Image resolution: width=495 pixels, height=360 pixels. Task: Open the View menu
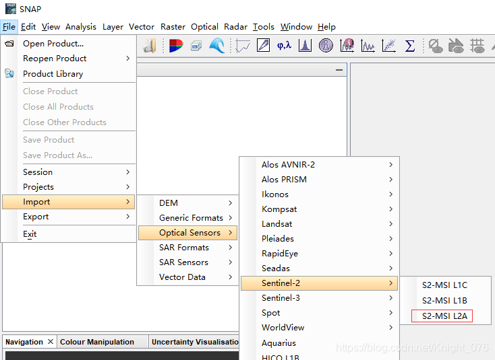51,27
